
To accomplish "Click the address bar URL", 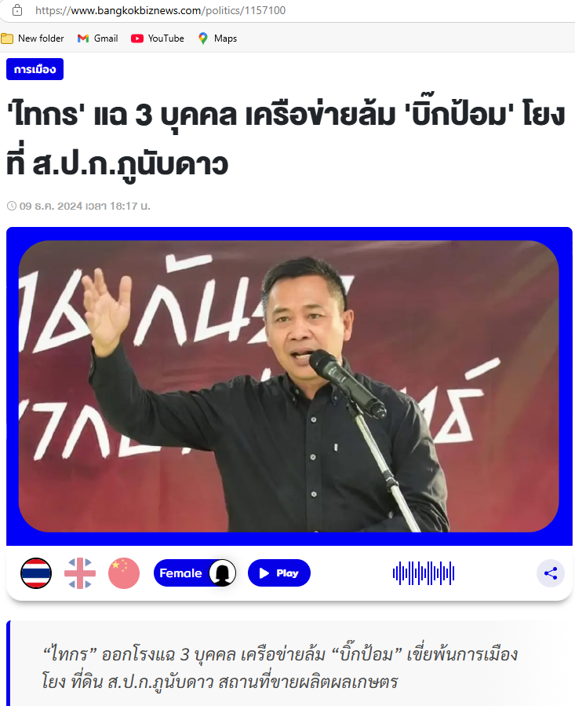I will (x=160, y=10).
